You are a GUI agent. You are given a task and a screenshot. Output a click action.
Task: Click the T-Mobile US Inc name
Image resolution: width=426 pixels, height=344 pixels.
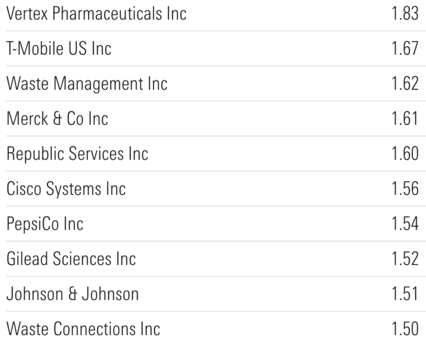59,49
